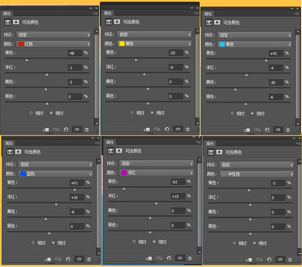Click 洋红 slider handle in 蓝色 panel

click(x=56, y=204)
